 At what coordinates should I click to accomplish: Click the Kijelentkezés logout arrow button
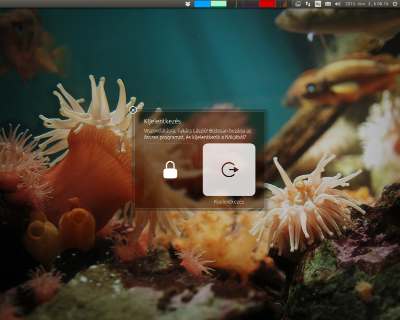click(229, 170)
